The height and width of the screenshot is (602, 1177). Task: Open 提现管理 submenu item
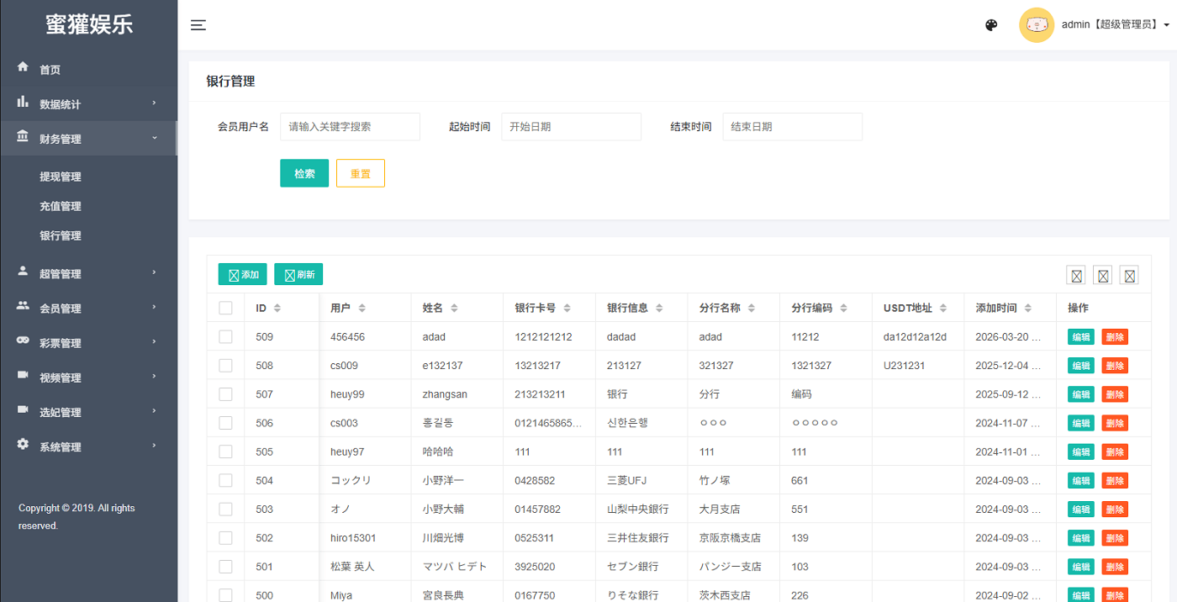(61, 177)
